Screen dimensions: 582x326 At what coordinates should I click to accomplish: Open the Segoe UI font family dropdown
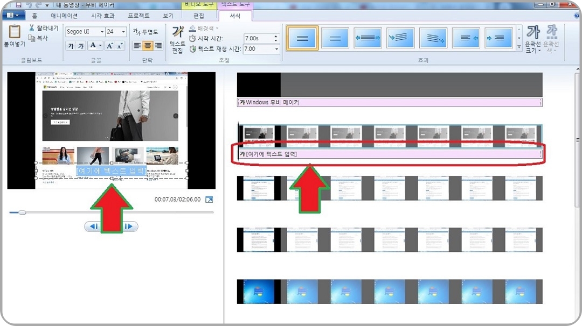pos(102,32)
